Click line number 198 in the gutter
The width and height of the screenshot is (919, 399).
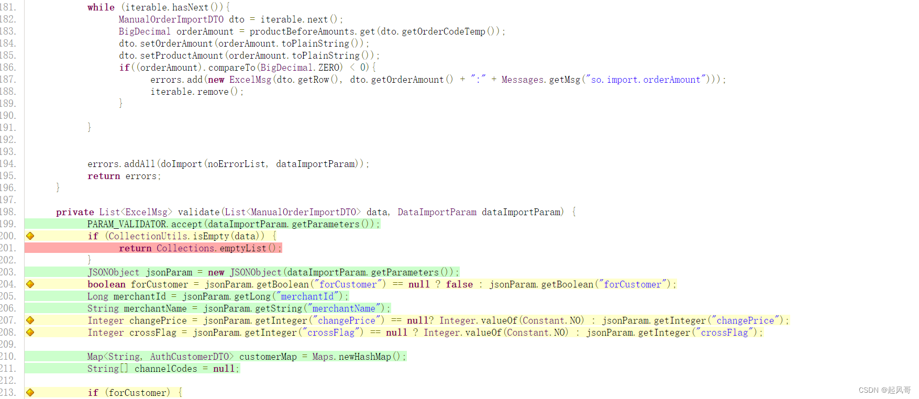coord(8,212)
